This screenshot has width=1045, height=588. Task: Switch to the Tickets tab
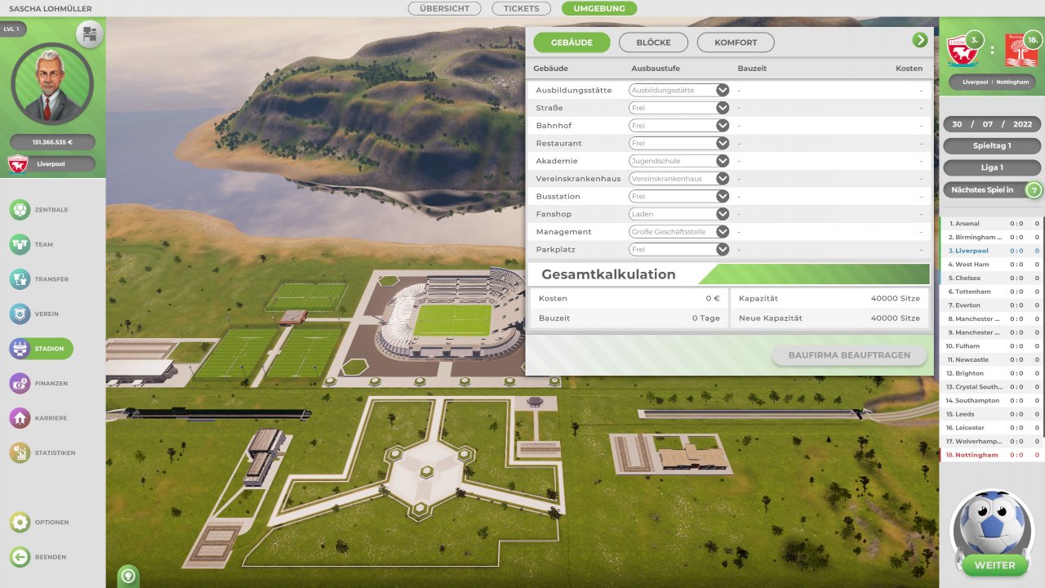522,8
